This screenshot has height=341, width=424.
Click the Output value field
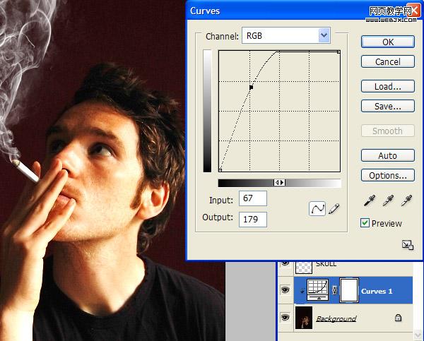point(253,219)
